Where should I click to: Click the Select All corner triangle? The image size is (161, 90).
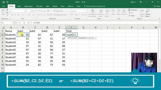coord(3,27)
